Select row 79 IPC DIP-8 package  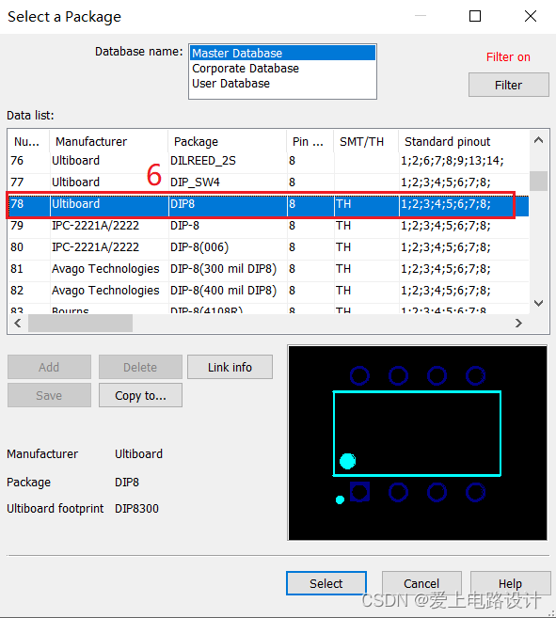(x=268, y=226)
